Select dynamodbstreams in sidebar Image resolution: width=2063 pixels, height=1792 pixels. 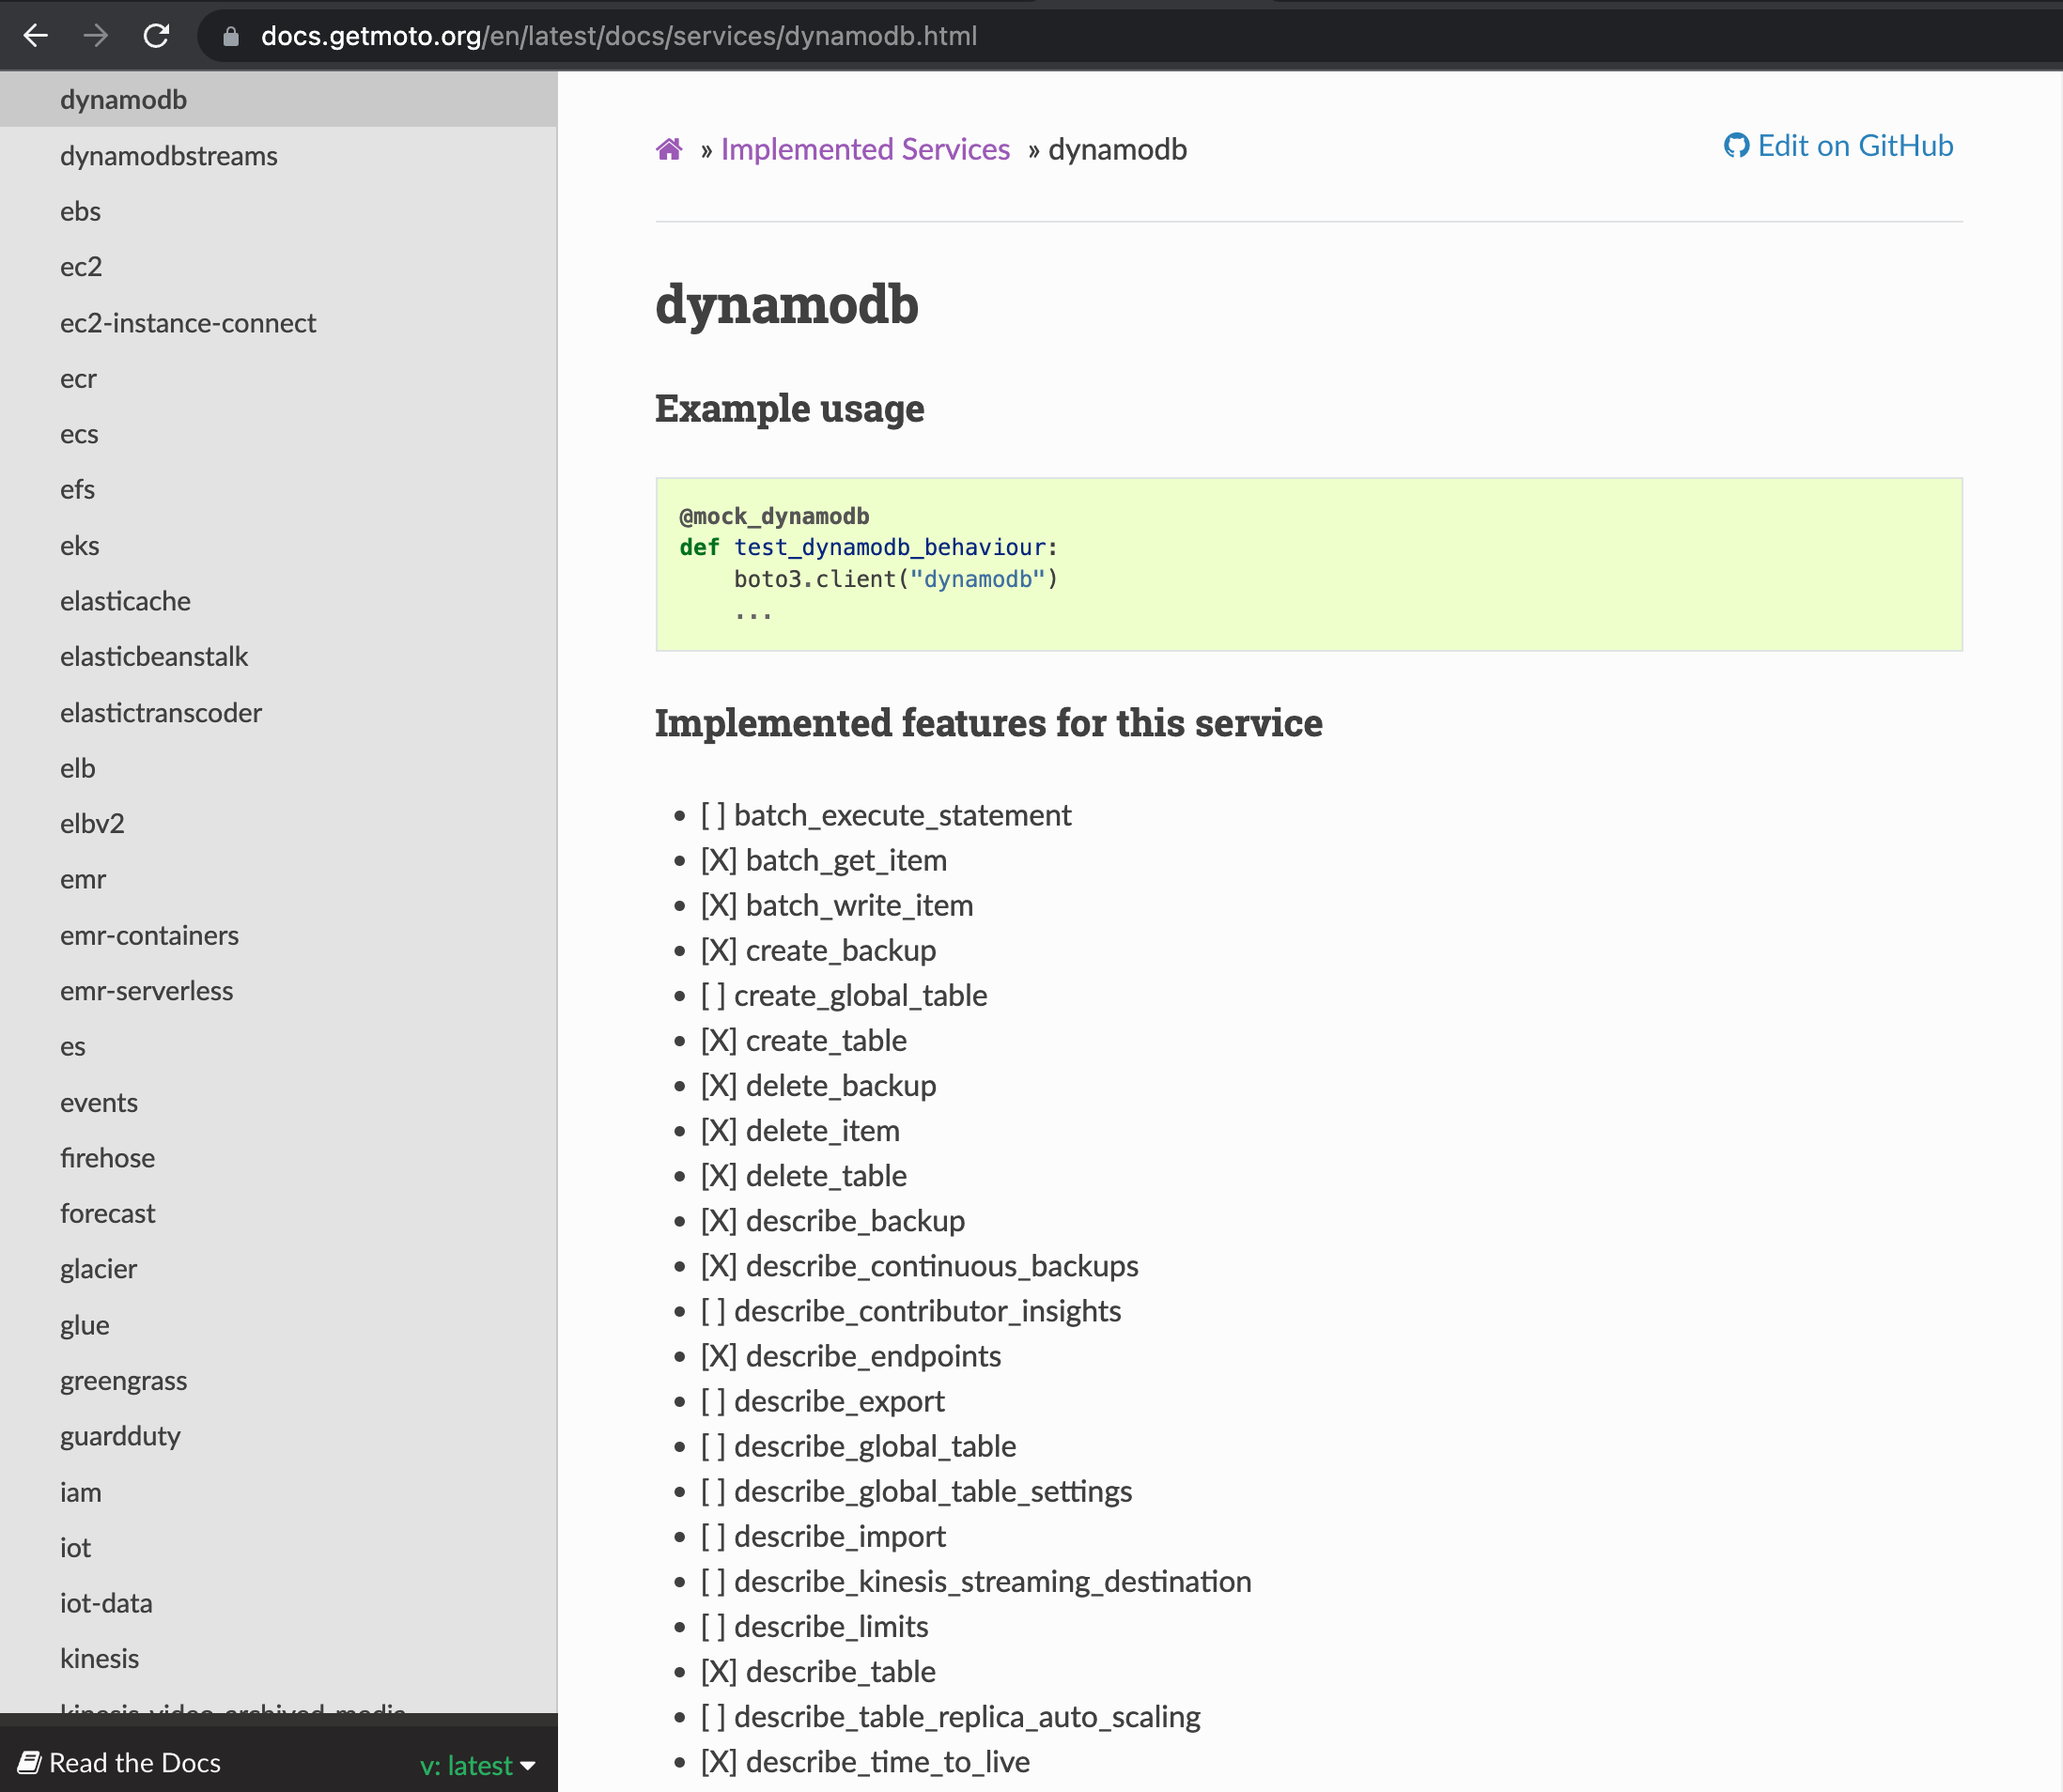coord(169,156)
